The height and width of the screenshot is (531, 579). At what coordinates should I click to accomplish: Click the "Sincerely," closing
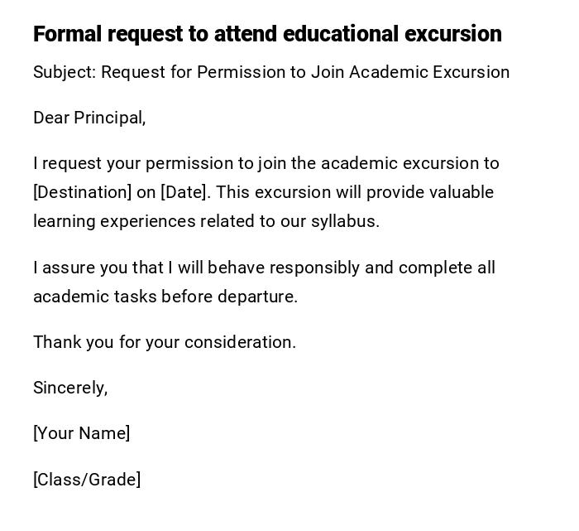click(70, 389)
